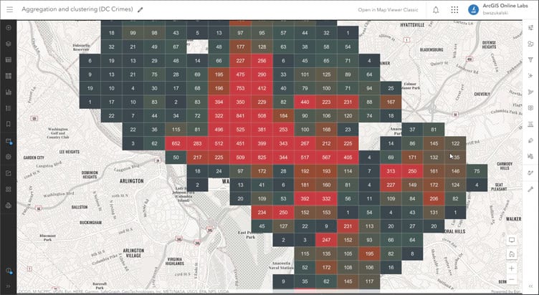Open the Share map icon
The image size is (539, 295).
(9, 173)
